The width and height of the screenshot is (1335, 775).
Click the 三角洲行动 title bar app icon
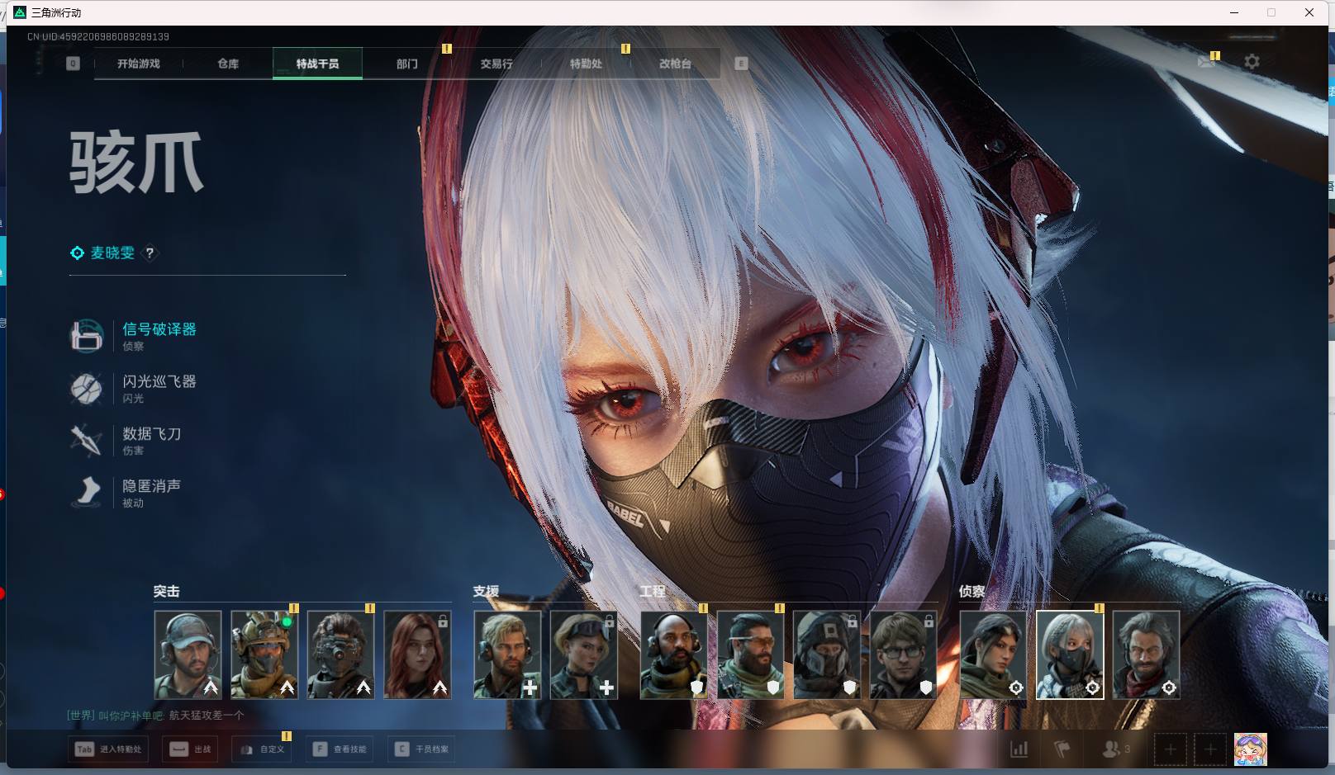point(20,12)
